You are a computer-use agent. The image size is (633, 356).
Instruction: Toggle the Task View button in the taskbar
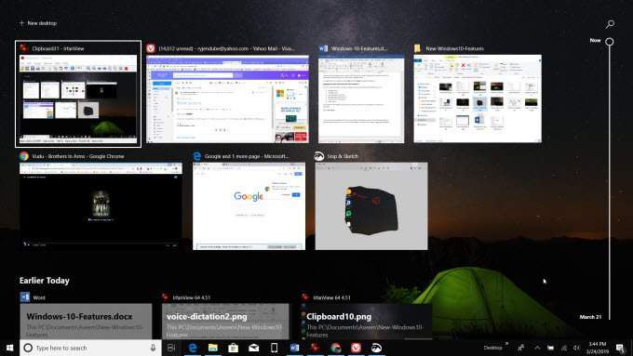coord(171,348)
